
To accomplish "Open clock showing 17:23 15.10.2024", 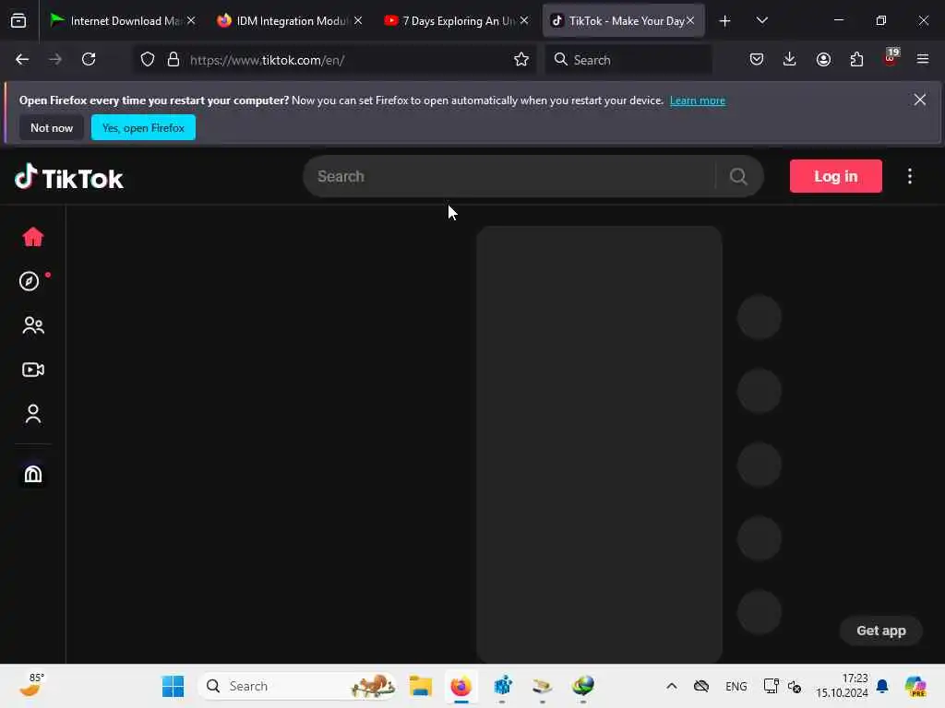I will tap(842, 686).
